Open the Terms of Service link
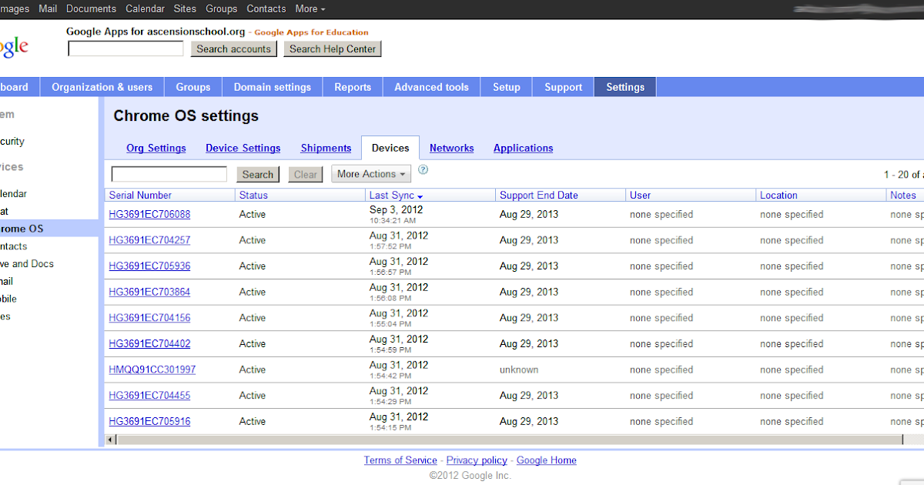The width and height of the screenshot is (924, 485). coord(400,460)
